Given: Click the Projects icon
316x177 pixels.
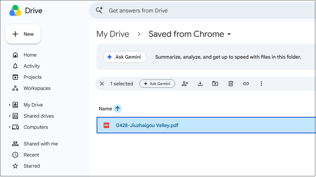Looking at the screenshot, I should 15,77.
